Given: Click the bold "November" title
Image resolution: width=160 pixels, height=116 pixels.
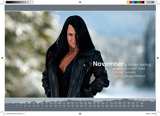Looking at the screenshot, I should 108,64.
